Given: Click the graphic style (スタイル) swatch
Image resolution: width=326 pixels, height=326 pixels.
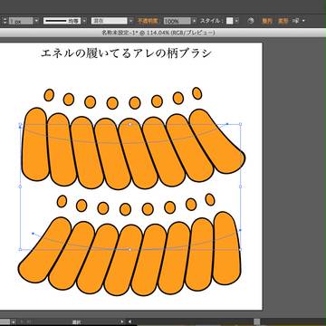Looking at the screenshot, I should pyautogui.click(x=230, y=21).
